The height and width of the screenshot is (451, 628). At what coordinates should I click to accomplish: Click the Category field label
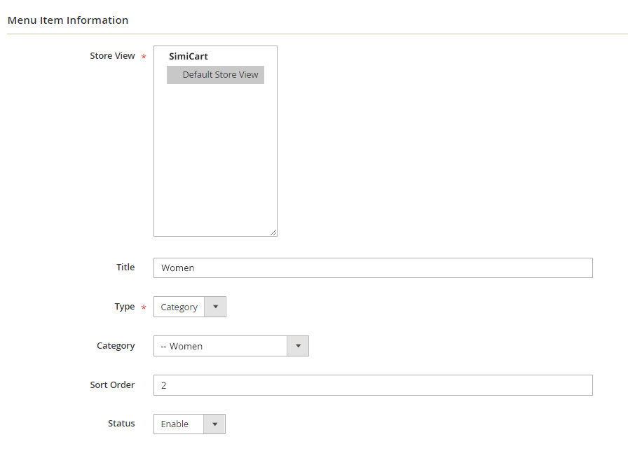116,346
